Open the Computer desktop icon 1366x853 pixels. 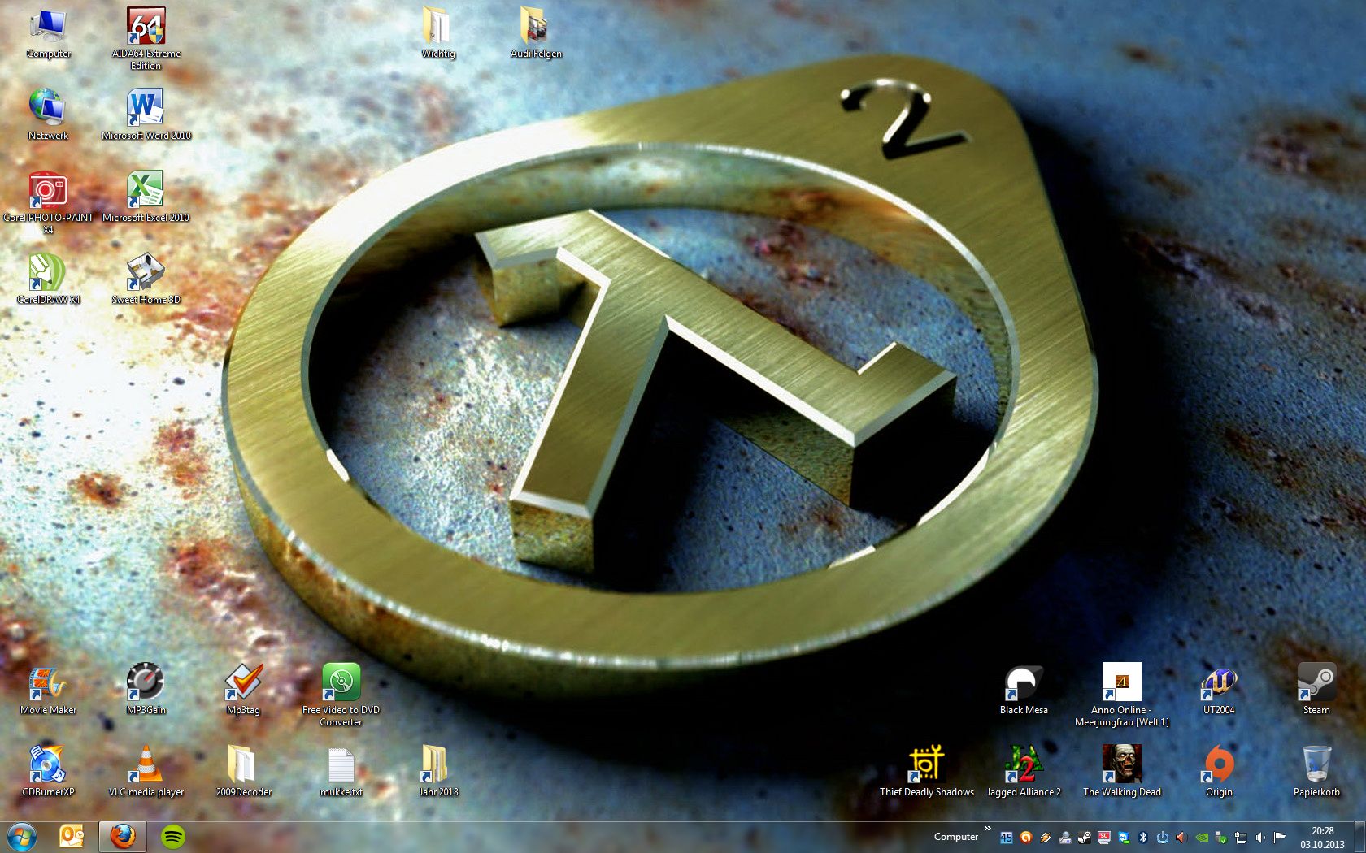click(48, 33)
